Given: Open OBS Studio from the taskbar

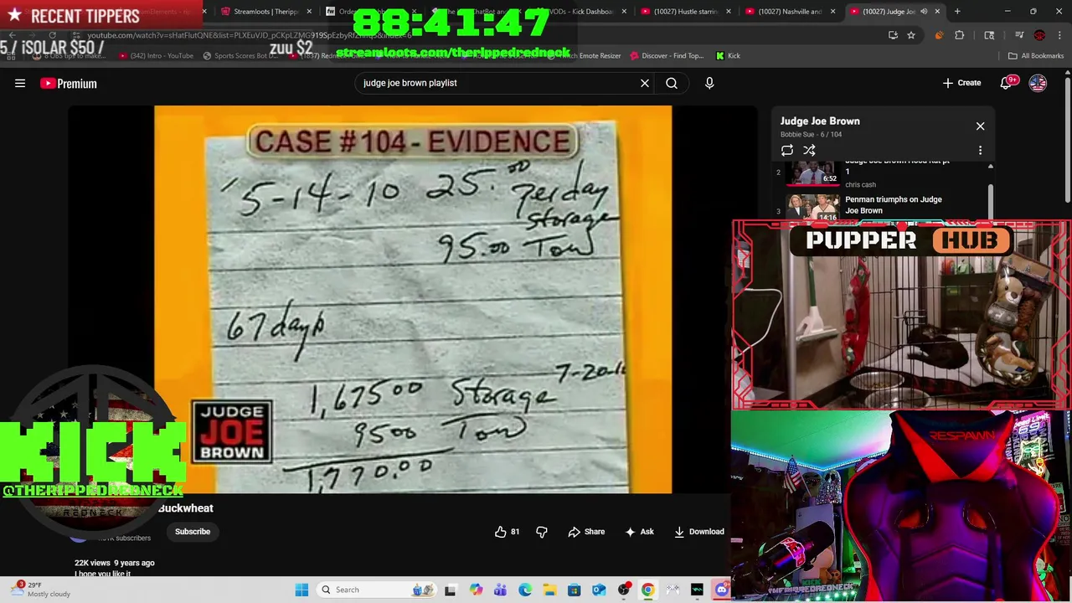Looking at the screenshot, I should 624,590.
